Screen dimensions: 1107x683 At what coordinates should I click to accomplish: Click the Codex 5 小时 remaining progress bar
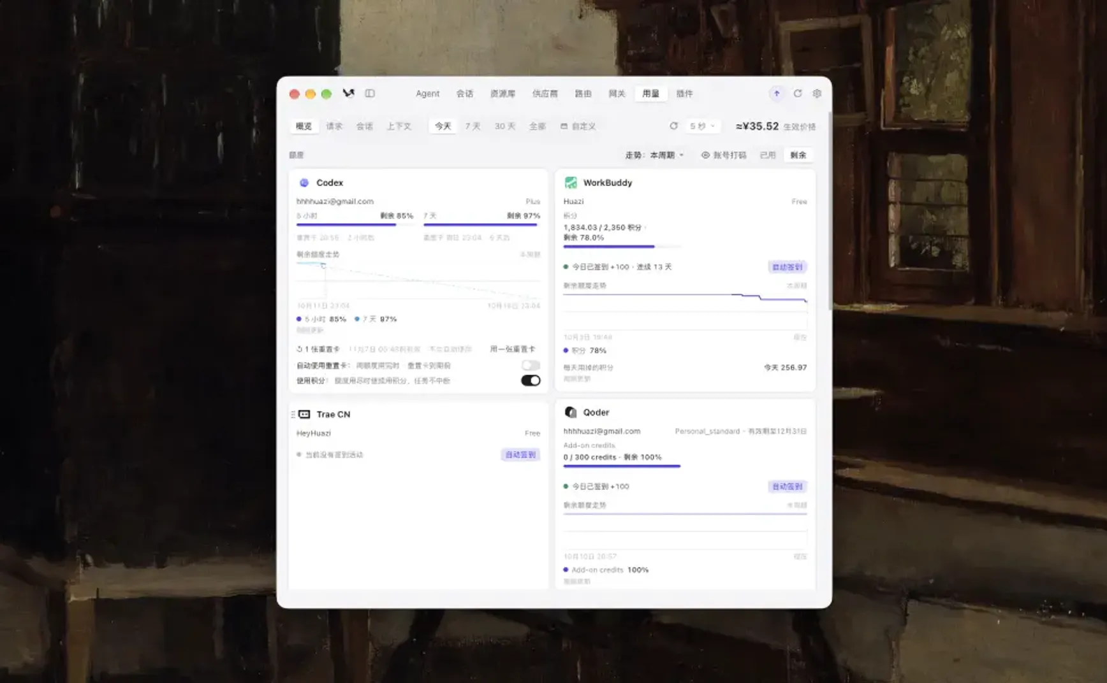(355, 224)
